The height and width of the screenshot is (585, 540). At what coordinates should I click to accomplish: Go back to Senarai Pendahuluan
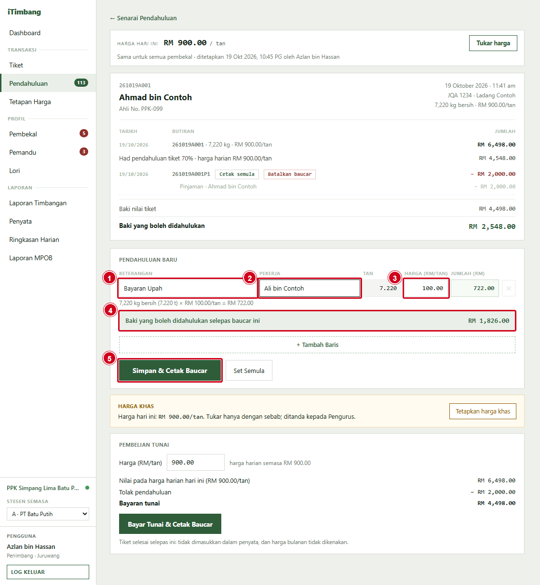pos(143,18)
